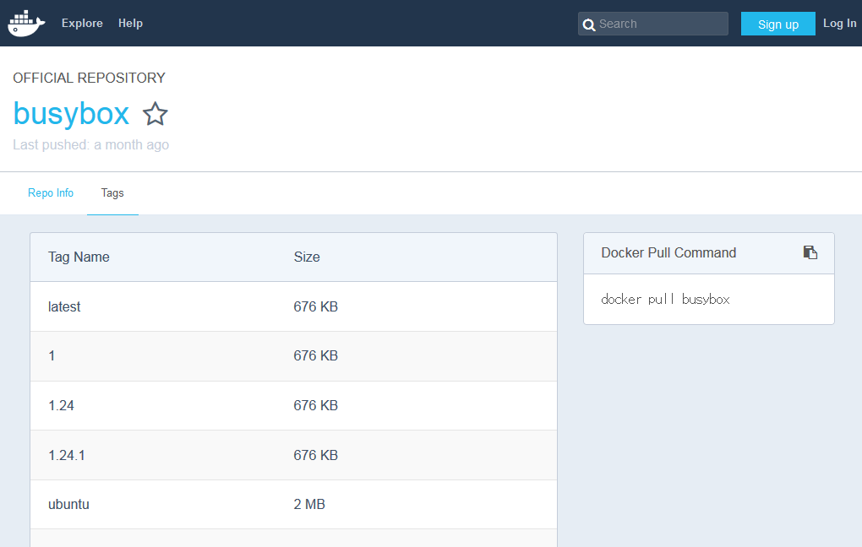The width and height of the screenshot is (862, 547).
Task: Click the latest tag row
Action: click(293, 306)
